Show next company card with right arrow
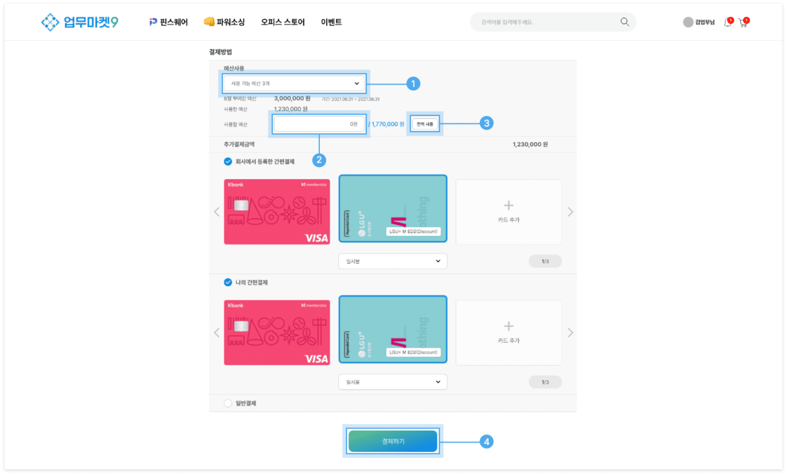787x475 pixels. [x=571, y=212]
